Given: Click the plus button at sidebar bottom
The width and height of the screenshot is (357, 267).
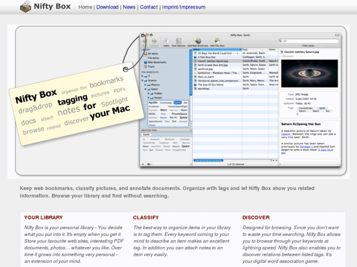Looking at the screenshot, I should [143, 164].
